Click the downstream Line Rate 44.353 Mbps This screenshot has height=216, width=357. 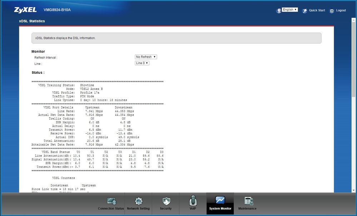point(124,111)
